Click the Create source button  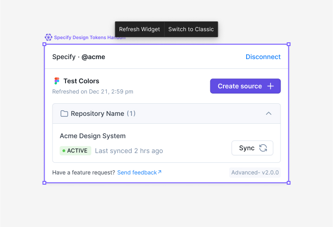click(245, 86)
